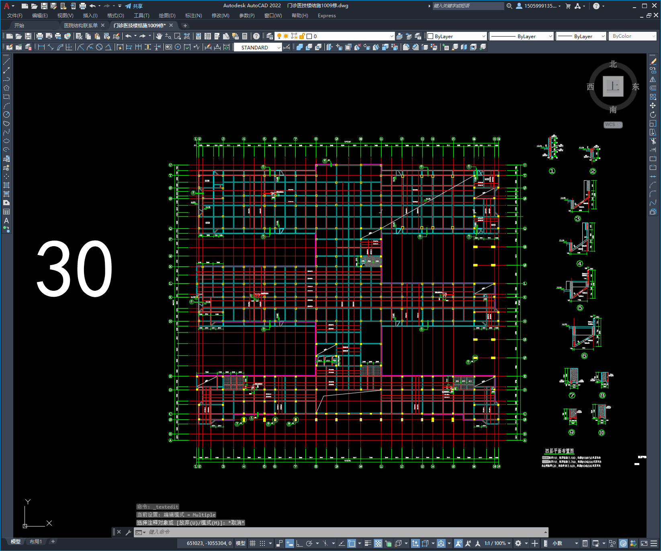Switch to the 开始 tab
The height and width of the screenshot is (551, 661).
(x=19, y=25)
